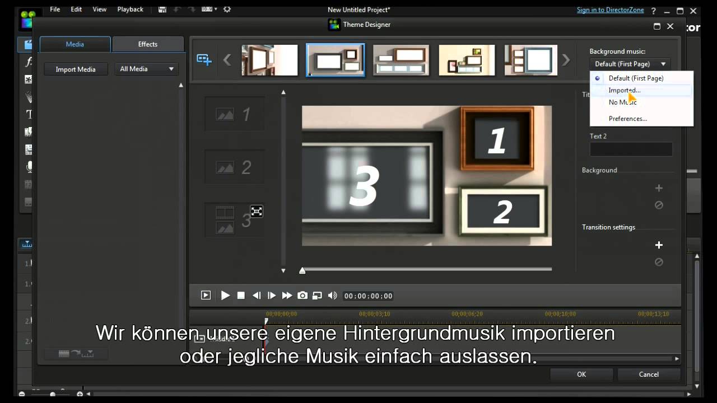Click frame 2 in the preview
Screen dimensions: 717x403
tap(502, 212)
